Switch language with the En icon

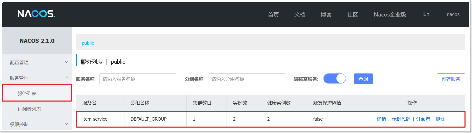(x=426, y=14)
